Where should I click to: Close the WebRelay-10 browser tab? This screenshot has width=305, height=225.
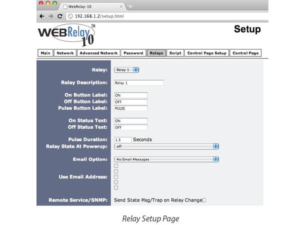point(121,6)
